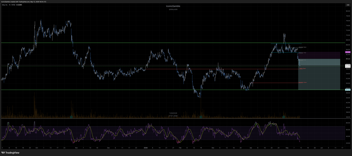
Task: Click the RSI pane 20.00 scale value
Action: point(348,143)
